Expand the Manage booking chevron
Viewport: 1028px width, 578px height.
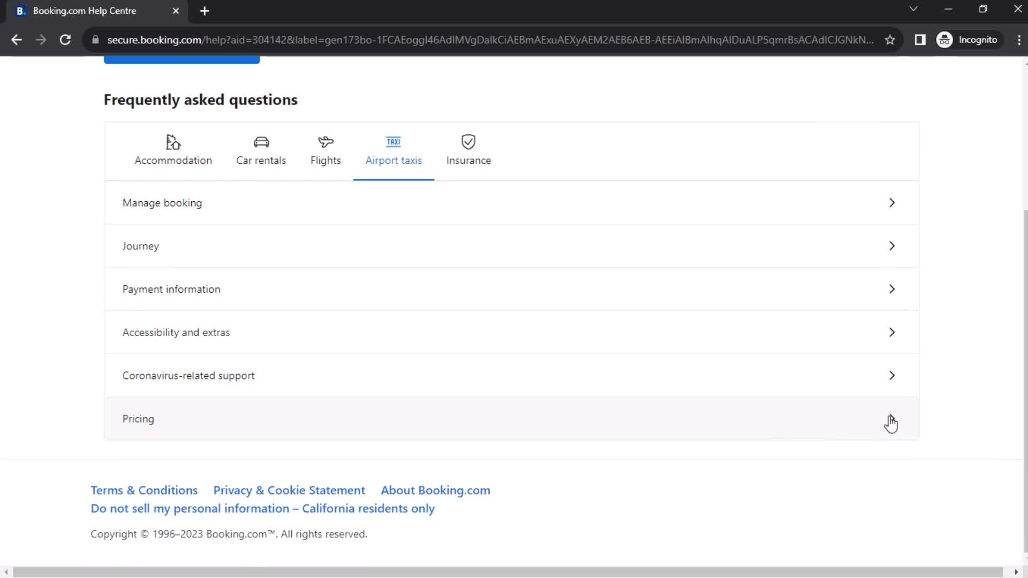click(x=892, y=203)
